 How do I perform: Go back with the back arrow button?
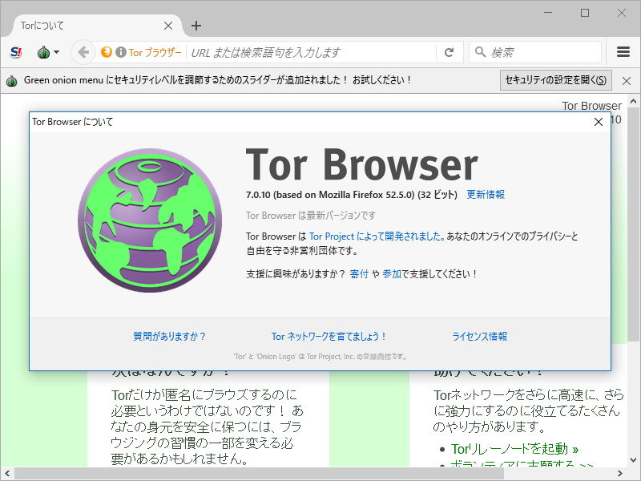[83, 52]
